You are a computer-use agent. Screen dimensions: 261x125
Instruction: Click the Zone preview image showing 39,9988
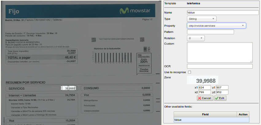[203, 80]
